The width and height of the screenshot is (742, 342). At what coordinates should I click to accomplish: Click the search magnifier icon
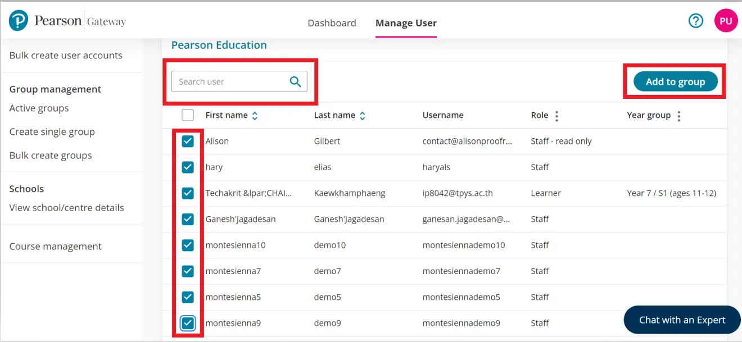pos(295,81)
